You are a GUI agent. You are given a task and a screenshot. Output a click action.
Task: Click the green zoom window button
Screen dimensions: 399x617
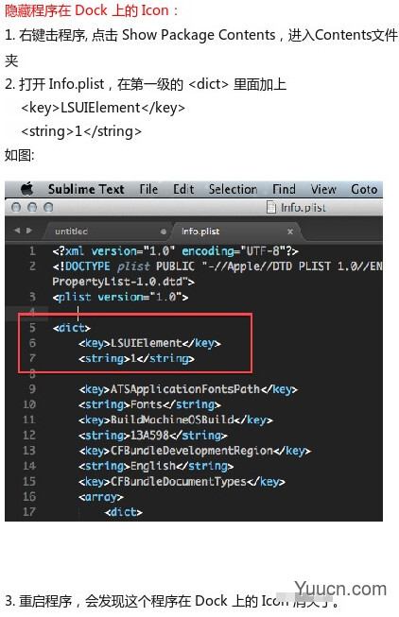[48, 207]
